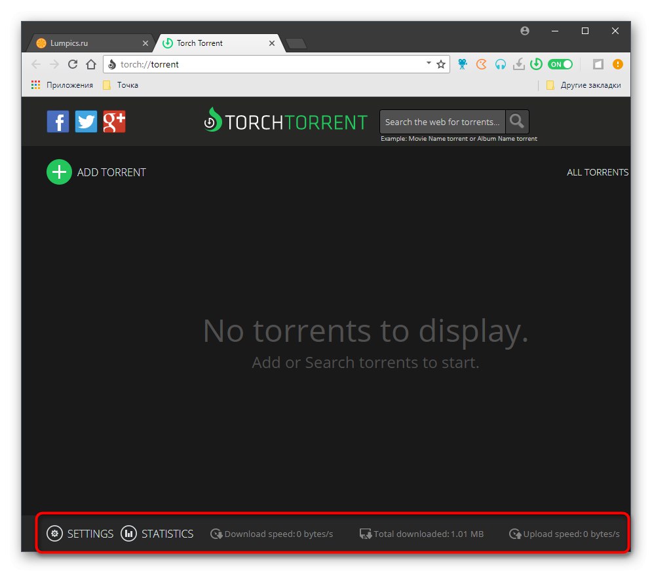Image resolution: width=652 pixels, height=573 pixels.
Task: Open Settings via the gear icon
Action: [55, 534]
